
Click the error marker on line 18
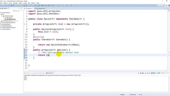[24, 55]
